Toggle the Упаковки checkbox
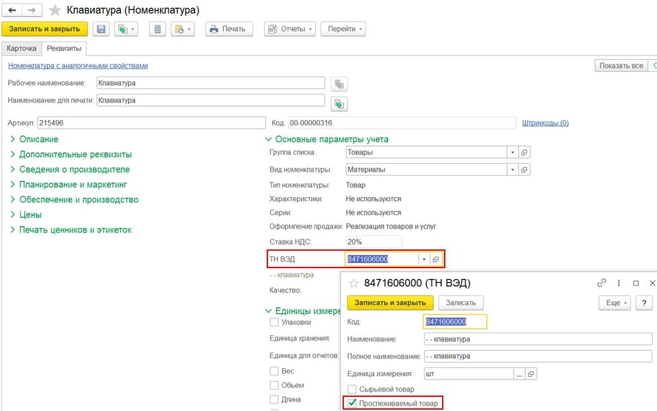The width and height of the screenshot is (657, 411). (x=274, y=322)
